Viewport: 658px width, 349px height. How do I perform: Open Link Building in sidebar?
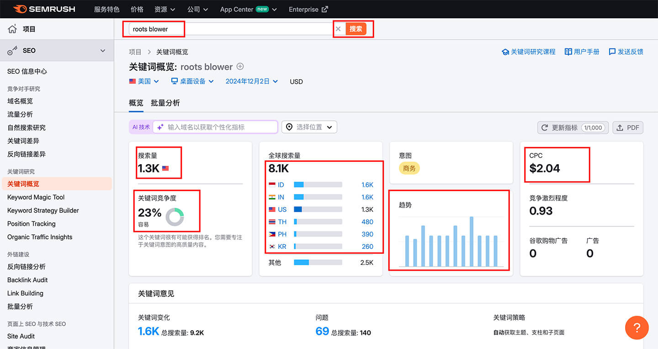click(25, 293)
